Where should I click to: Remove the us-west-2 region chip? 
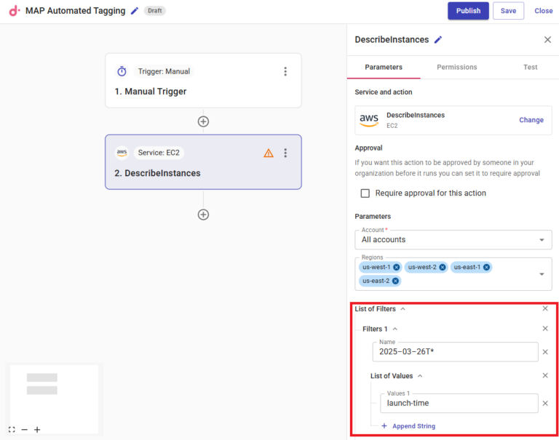tap(443, 267)
